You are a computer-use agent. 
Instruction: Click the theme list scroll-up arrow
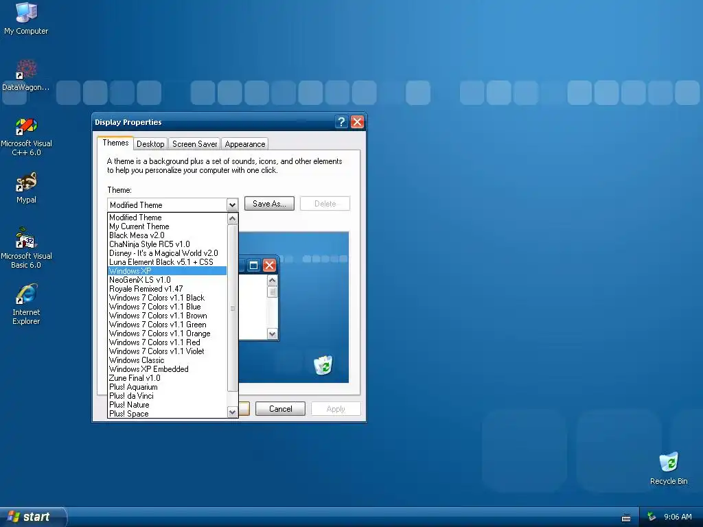point(232,218)
